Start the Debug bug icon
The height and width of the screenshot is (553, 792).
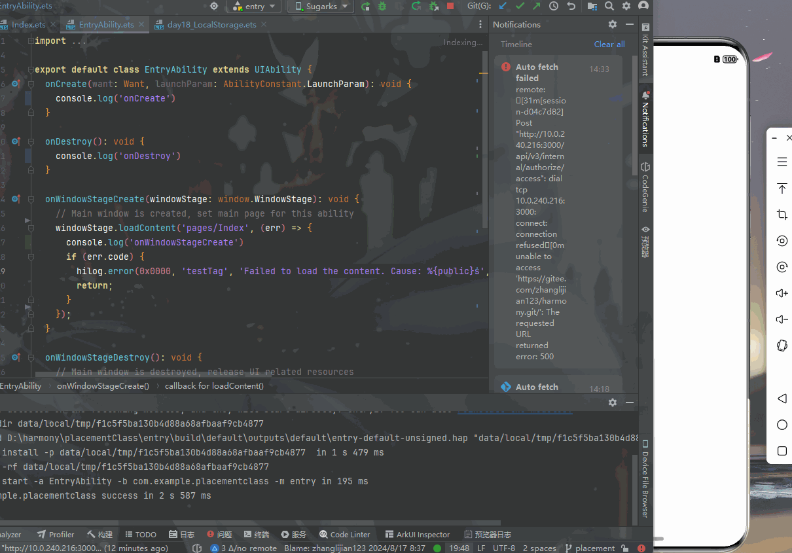click(382, 7)
